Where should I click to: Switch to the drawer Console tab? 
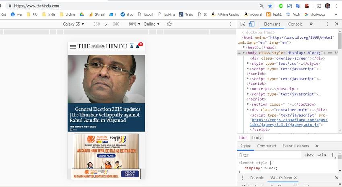click(257, 178)
